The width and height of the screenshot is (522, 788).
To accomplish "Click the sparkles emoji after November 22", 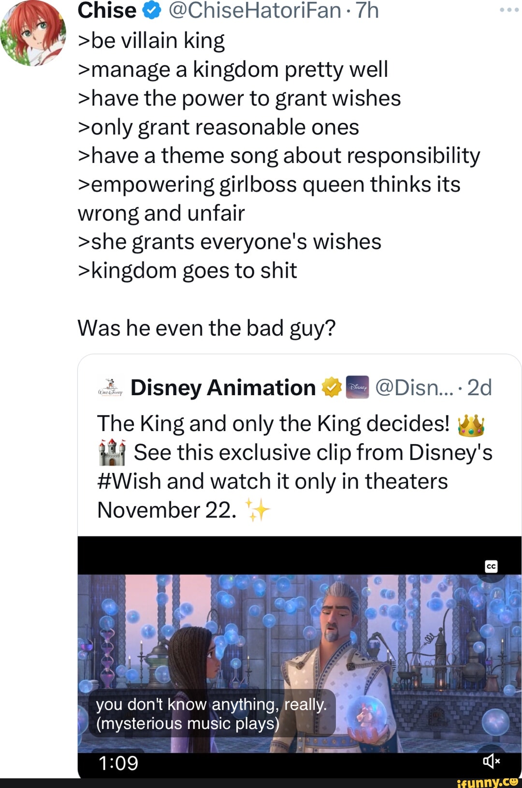I will (x=257, y=510).
